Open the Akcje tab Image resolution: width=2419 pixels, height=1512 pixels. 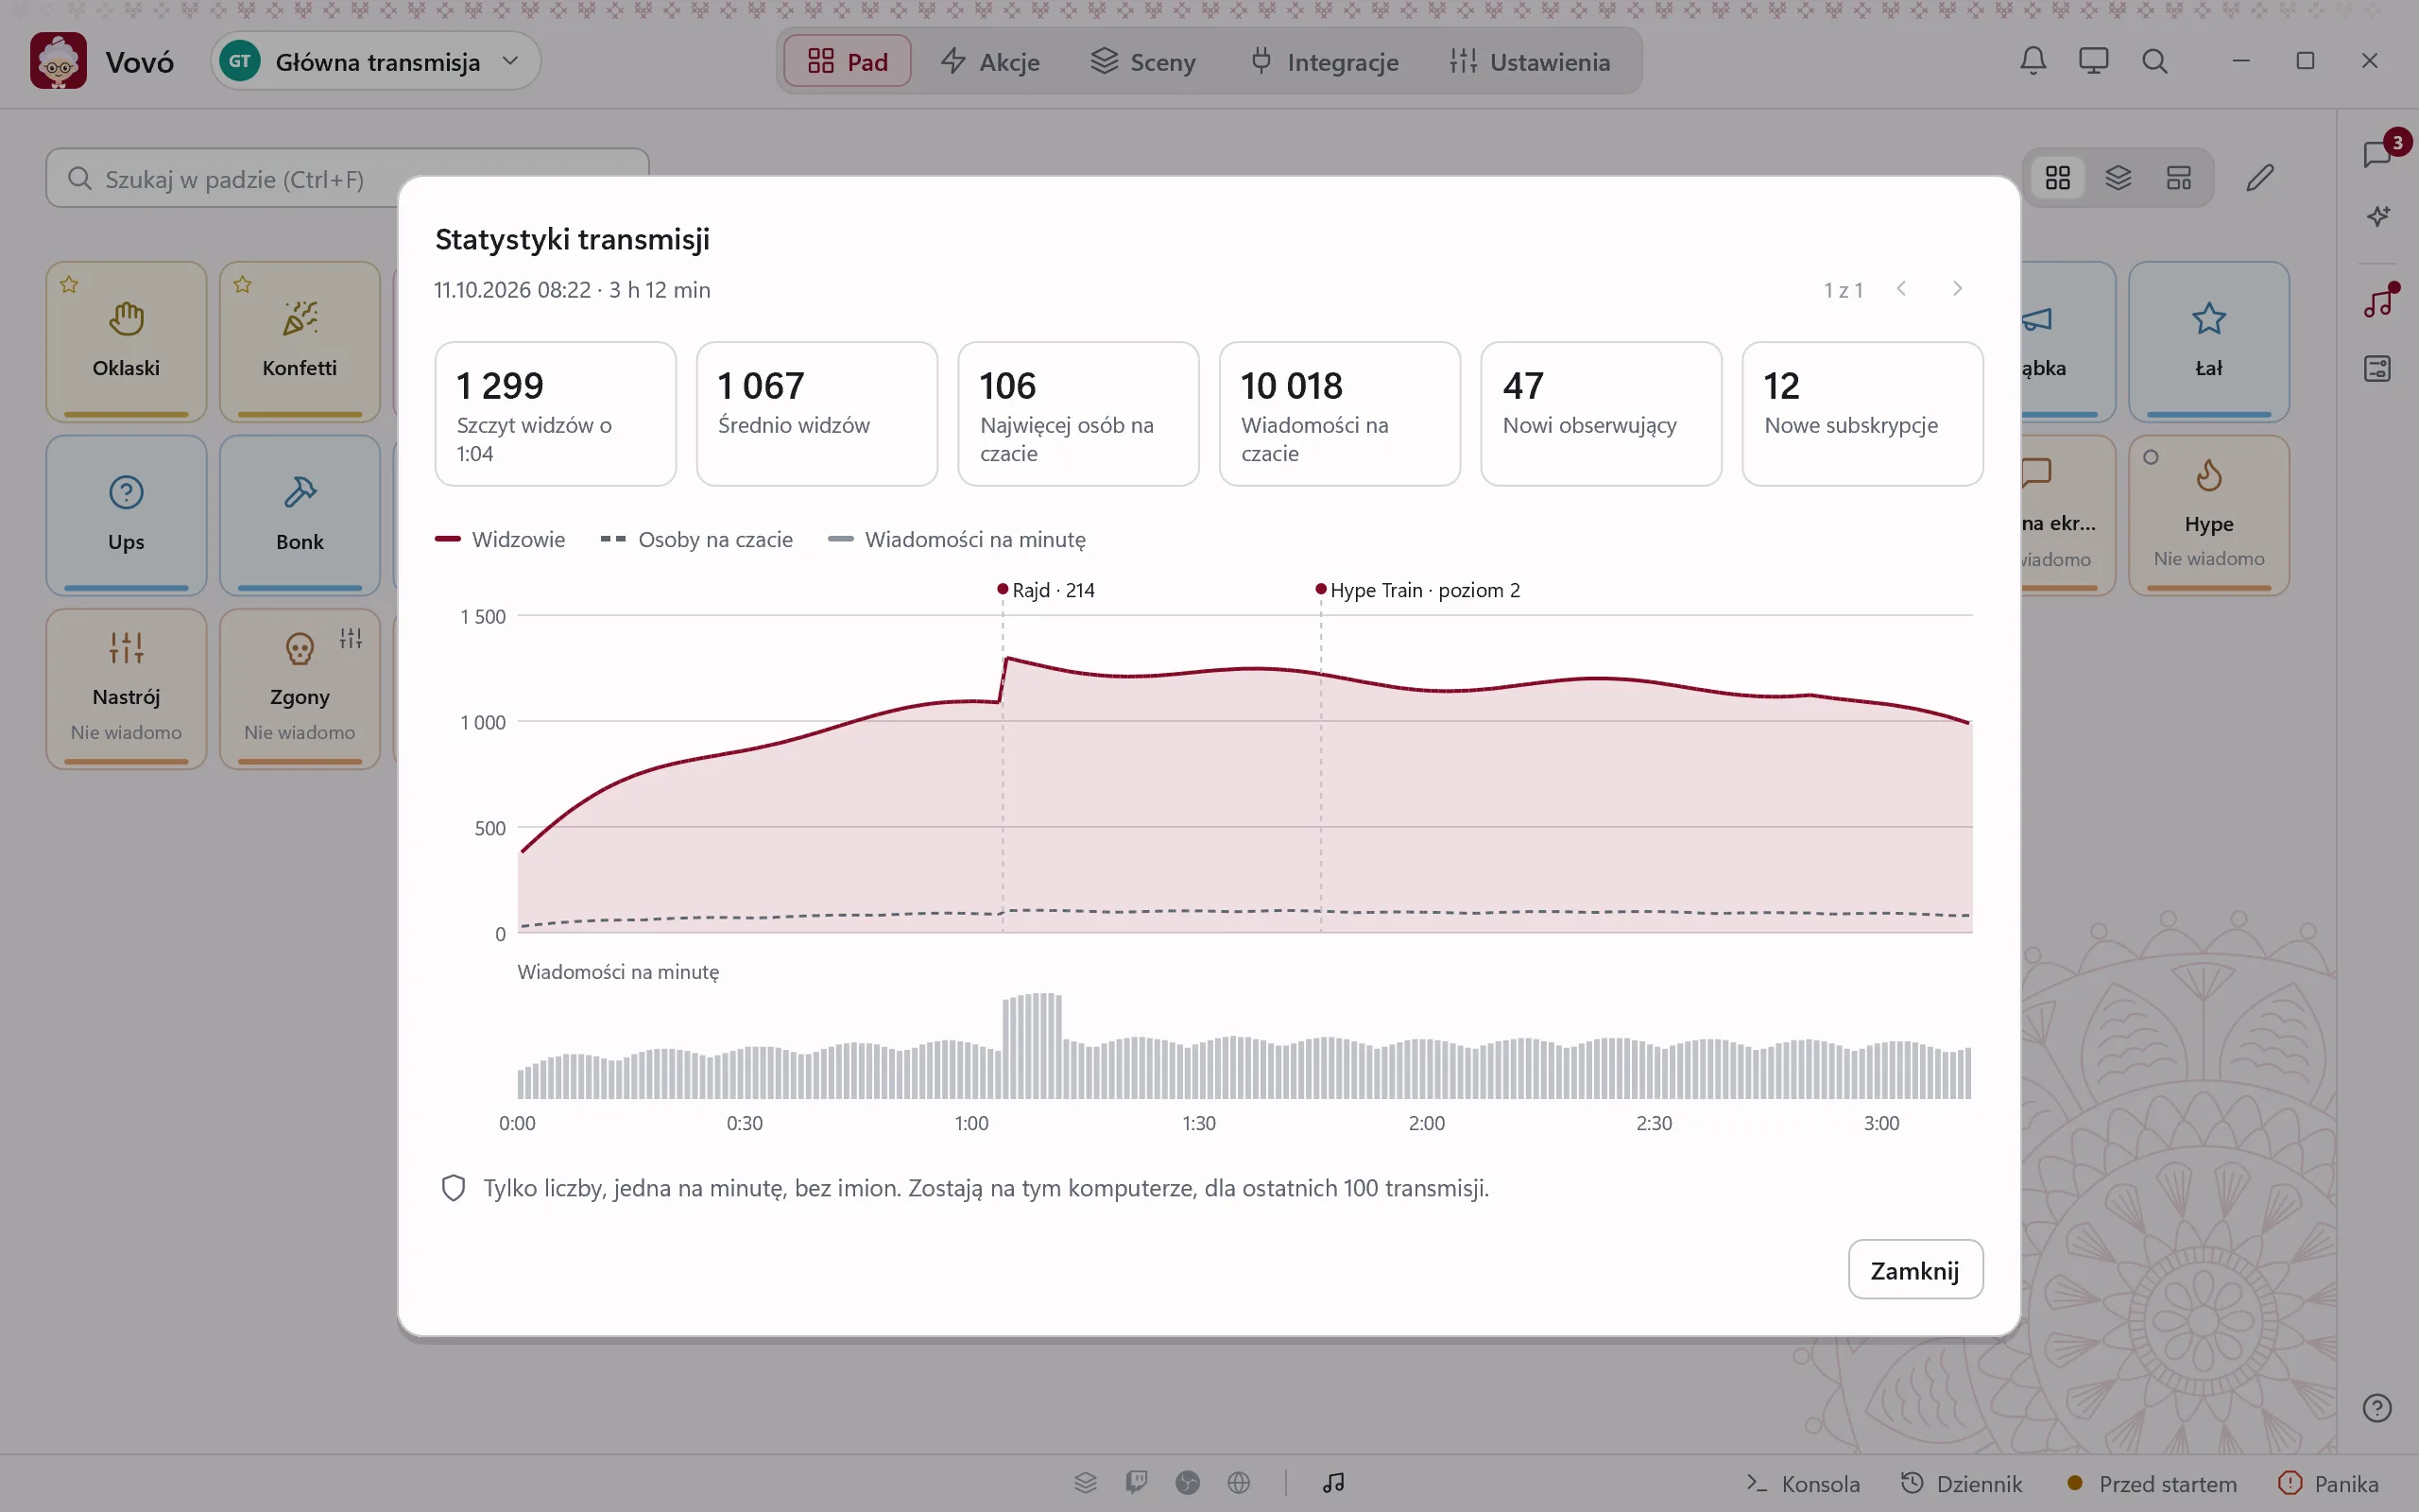click(990, 61)
